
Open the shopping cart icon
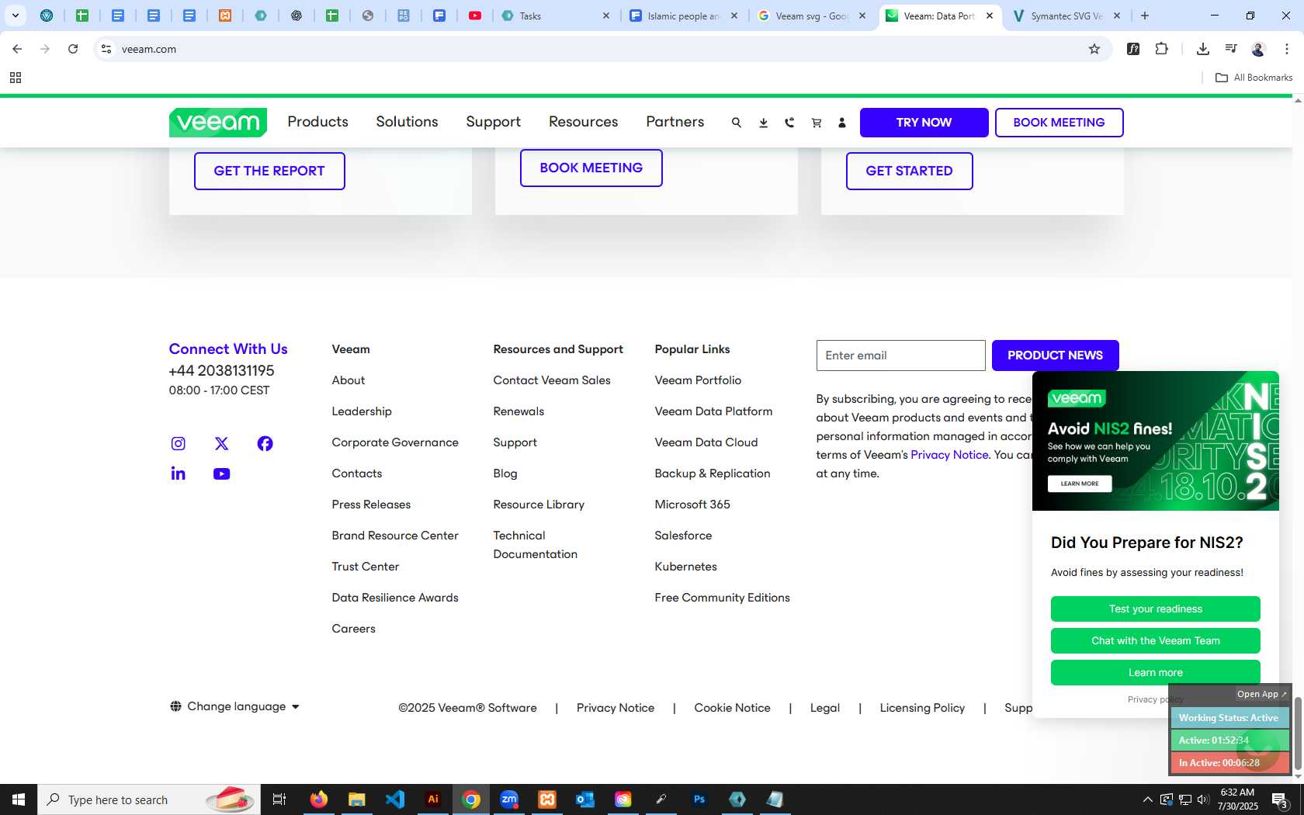817,123
